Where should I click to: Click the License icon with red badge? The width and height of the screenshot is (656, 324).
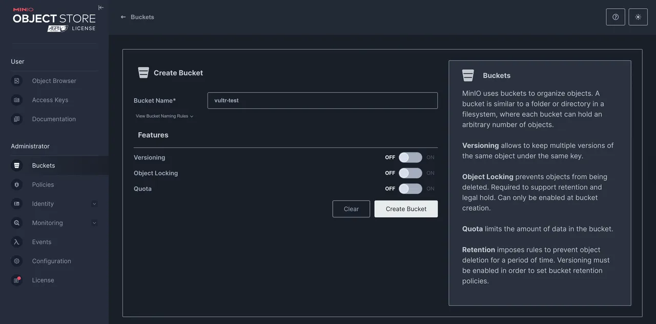17,280
